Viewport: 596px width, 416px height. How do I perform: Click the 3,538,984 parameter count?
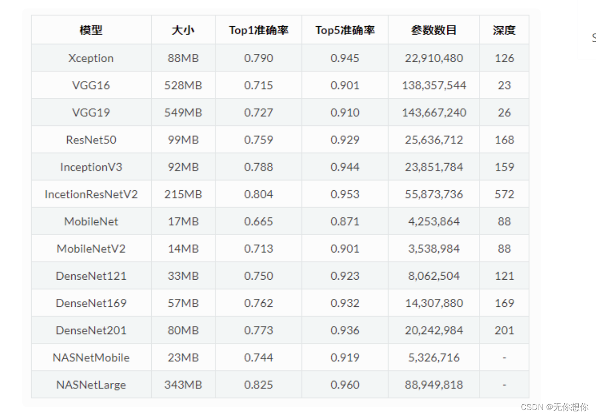click(x=434, y=249)
